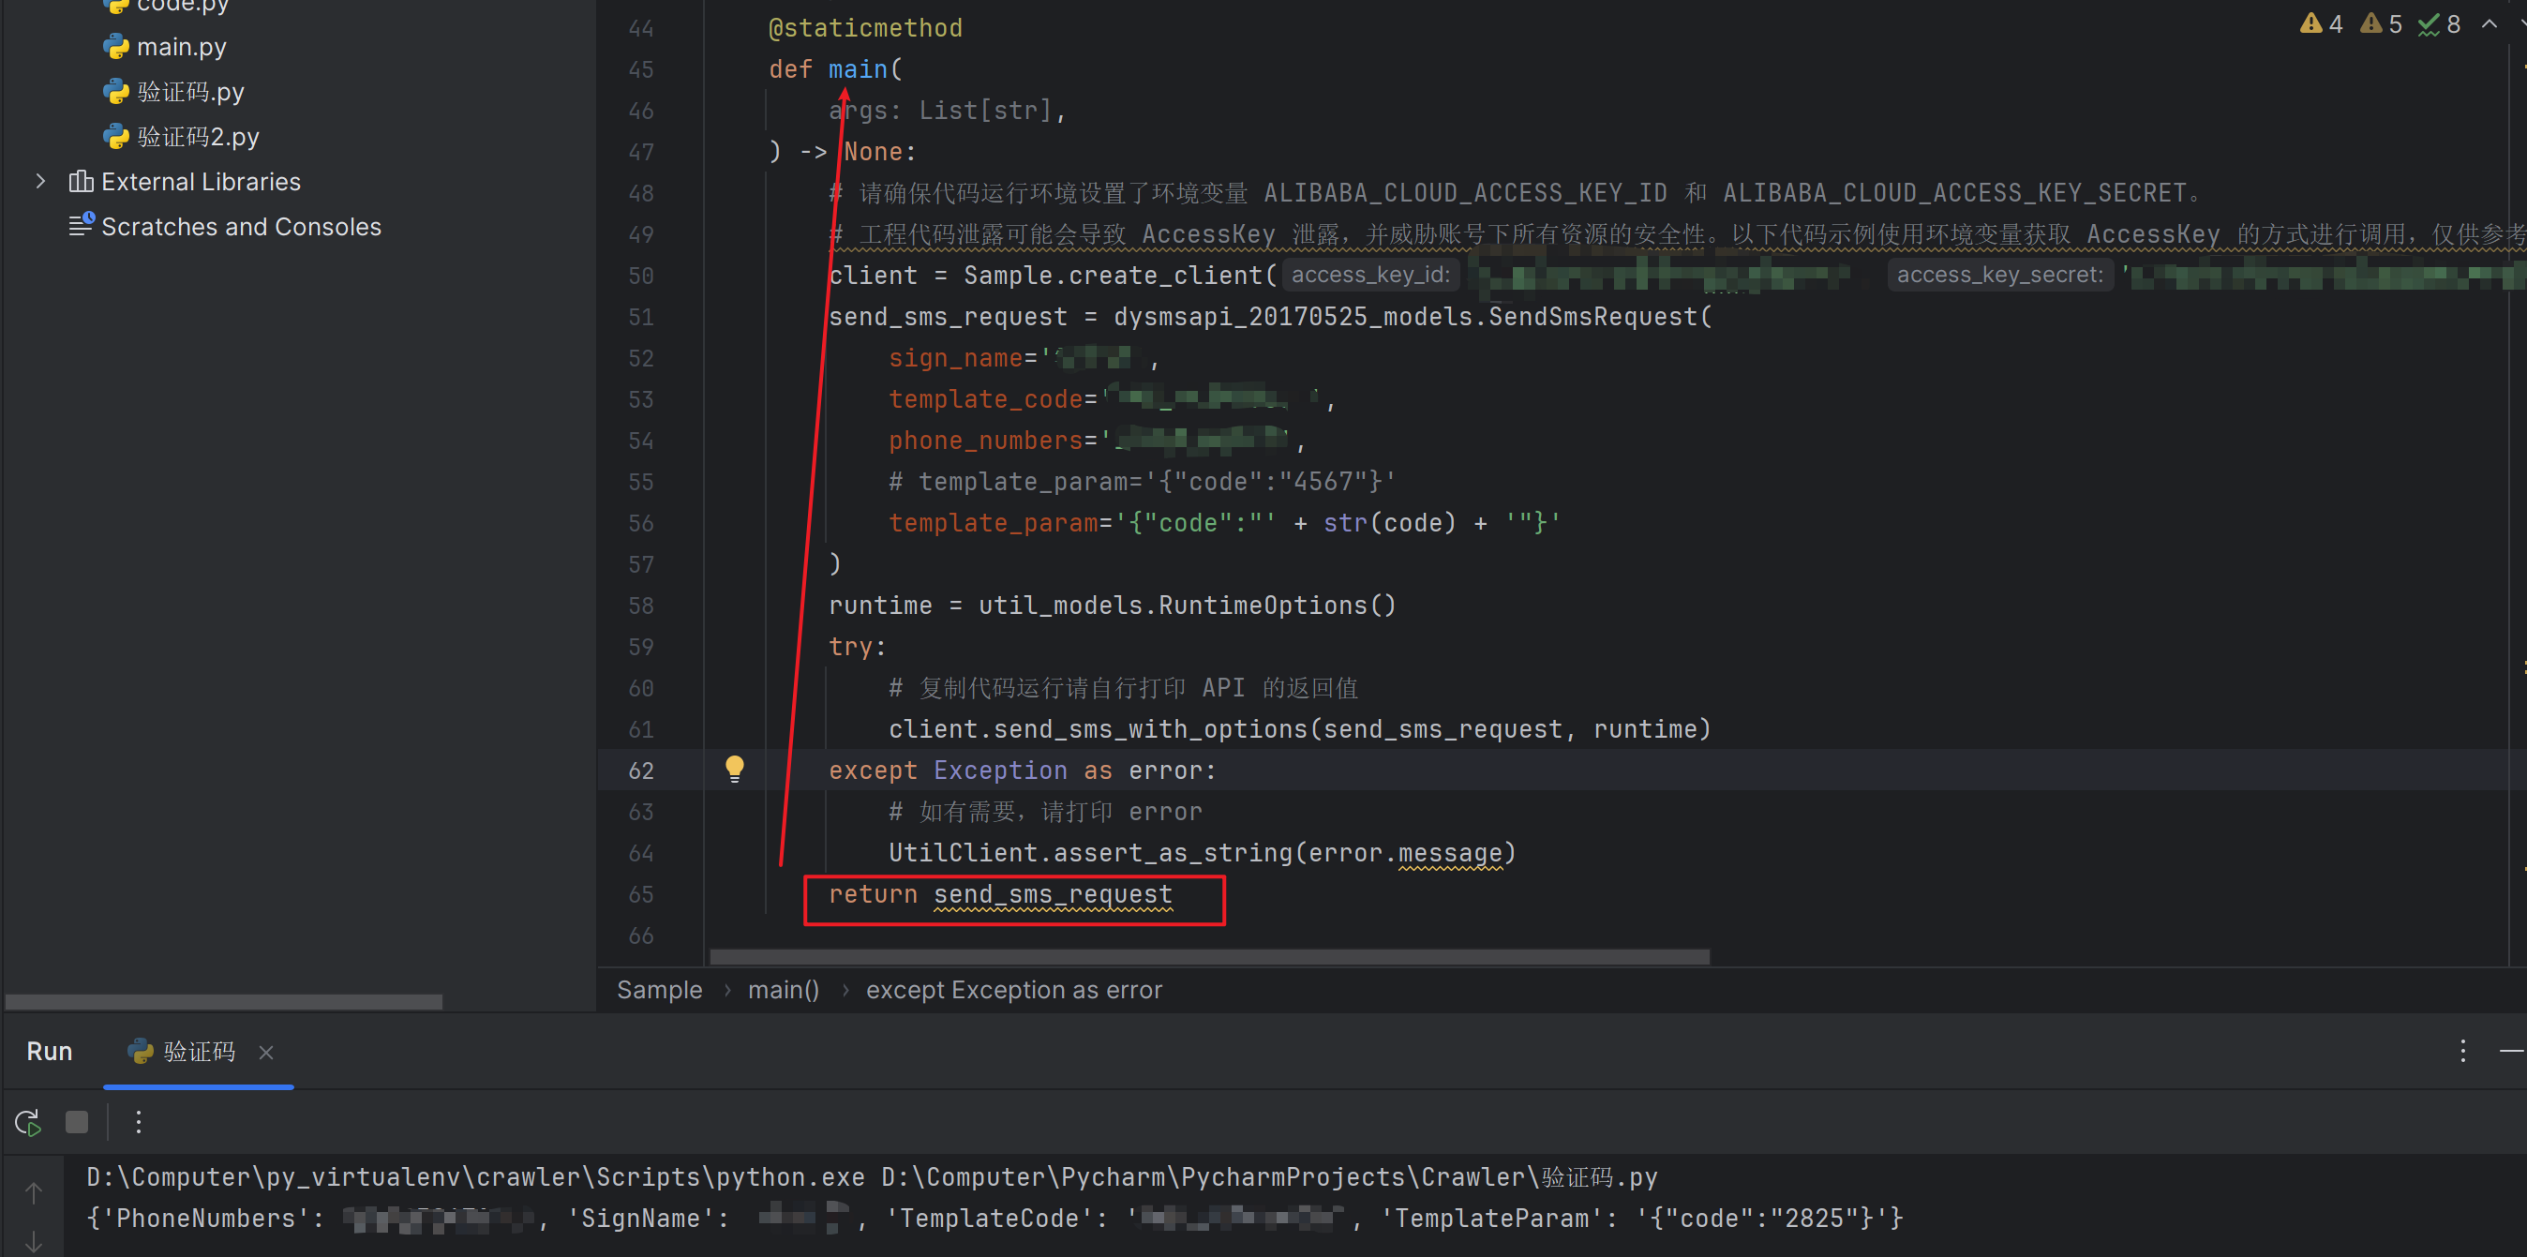2527x1257 pixels.
Task: Click return send_sms_request statement
Action: pos(999,894)
